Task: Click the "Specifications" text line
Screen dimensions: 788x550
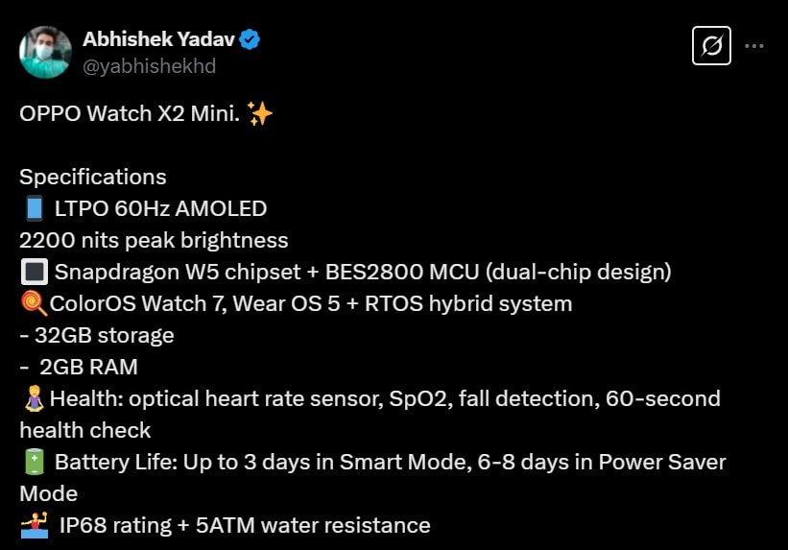Action: click(x=93, y=178)
